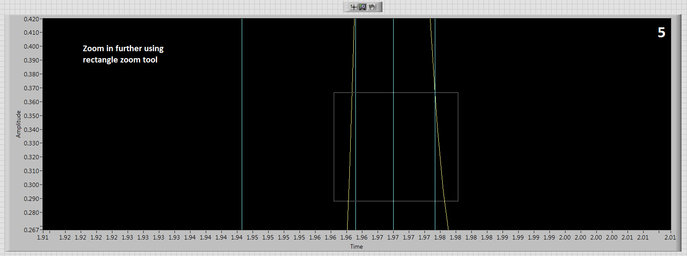Click the 0.330 amplitude scale value
687x256 pixels.
pyautogui.click(x=31, y=143)
